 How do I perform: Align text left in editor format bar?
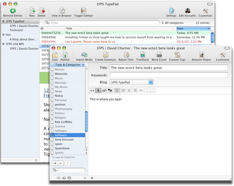(x=117, y=90)
